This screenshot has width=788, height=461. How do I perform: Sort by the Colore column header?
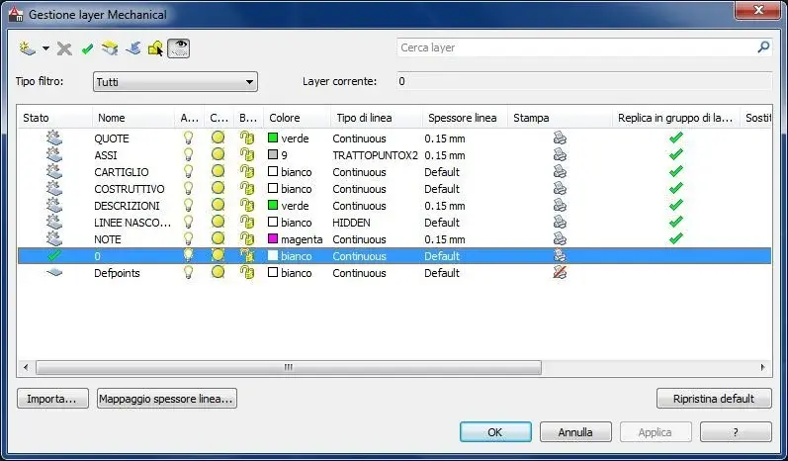coord(285,118)
